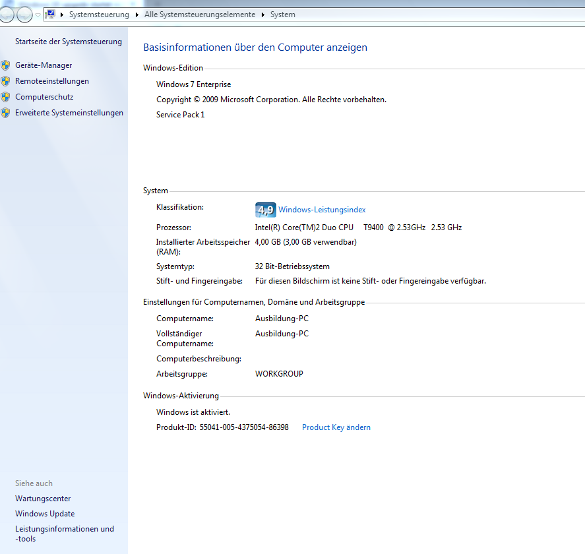Click the Copyright 2009 Microsoft text
Screen dimensions: 585x554
click(271, 100)
